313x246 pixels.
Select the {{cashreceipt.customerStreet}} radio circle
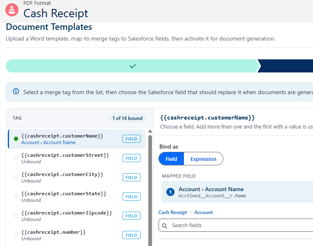[16, 158]
